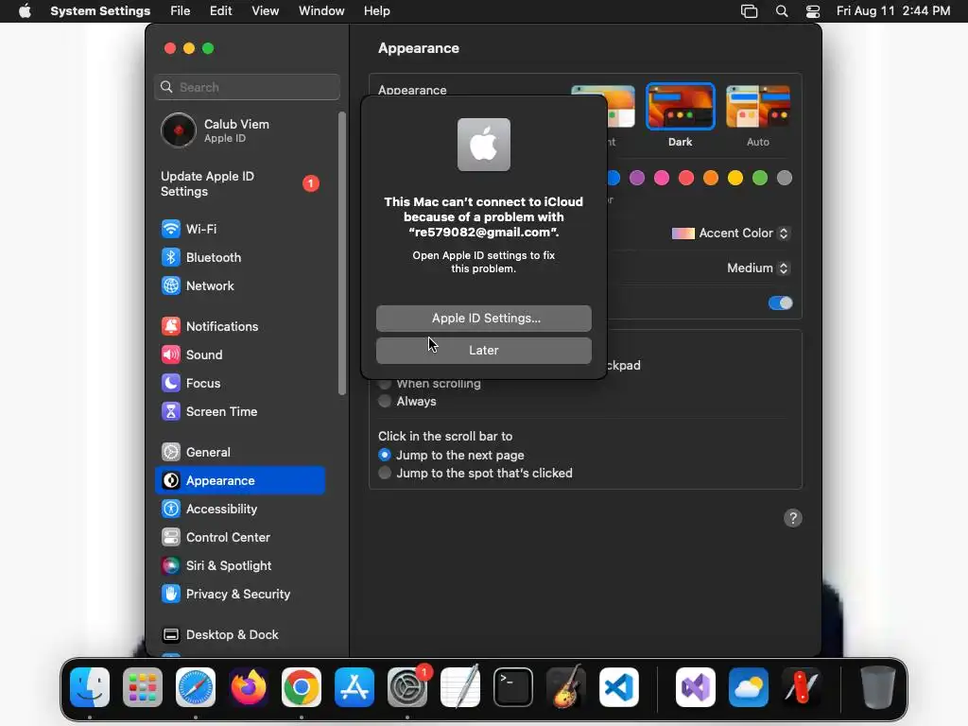Screen dimensions: 968x726
Task: Choose the pink accent color
Action: (x=662, y=179)
